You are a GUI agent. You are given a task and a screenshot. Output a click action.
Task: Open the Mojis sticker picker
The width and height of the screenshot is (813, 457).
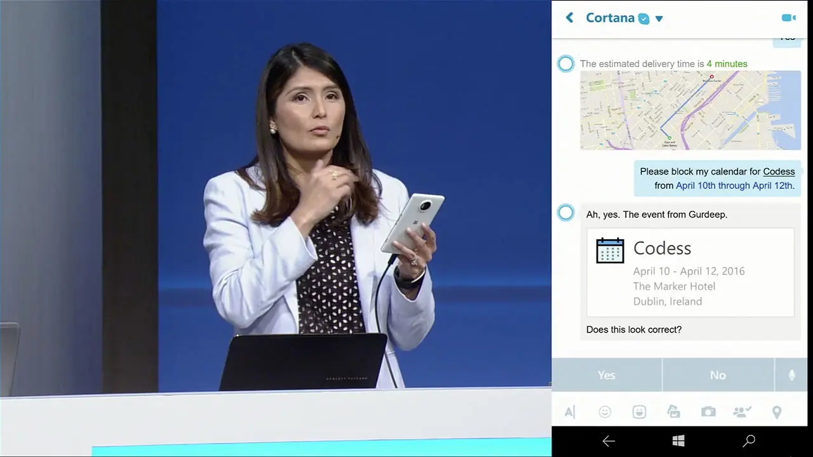pos(639,413)
